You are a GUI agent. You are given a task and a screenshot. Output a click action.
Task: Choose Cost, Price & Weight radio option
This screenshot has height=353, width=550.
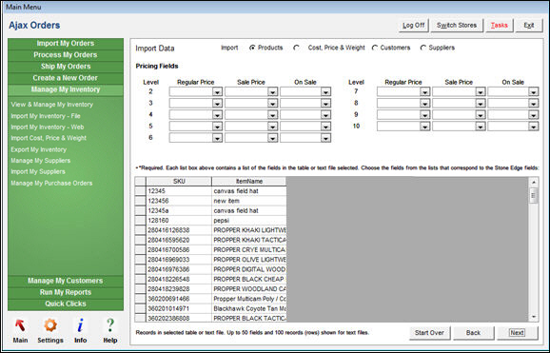pyautogui.click(x=296, y=48)
